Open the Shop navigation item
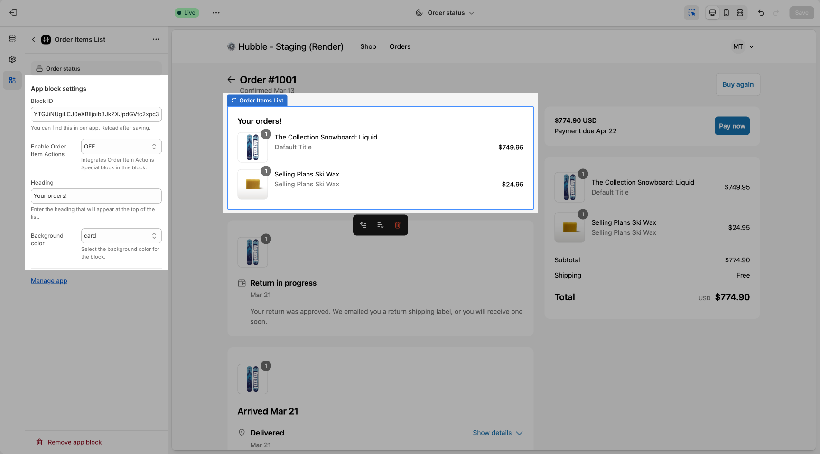The image size is (820, 454). 368,46
